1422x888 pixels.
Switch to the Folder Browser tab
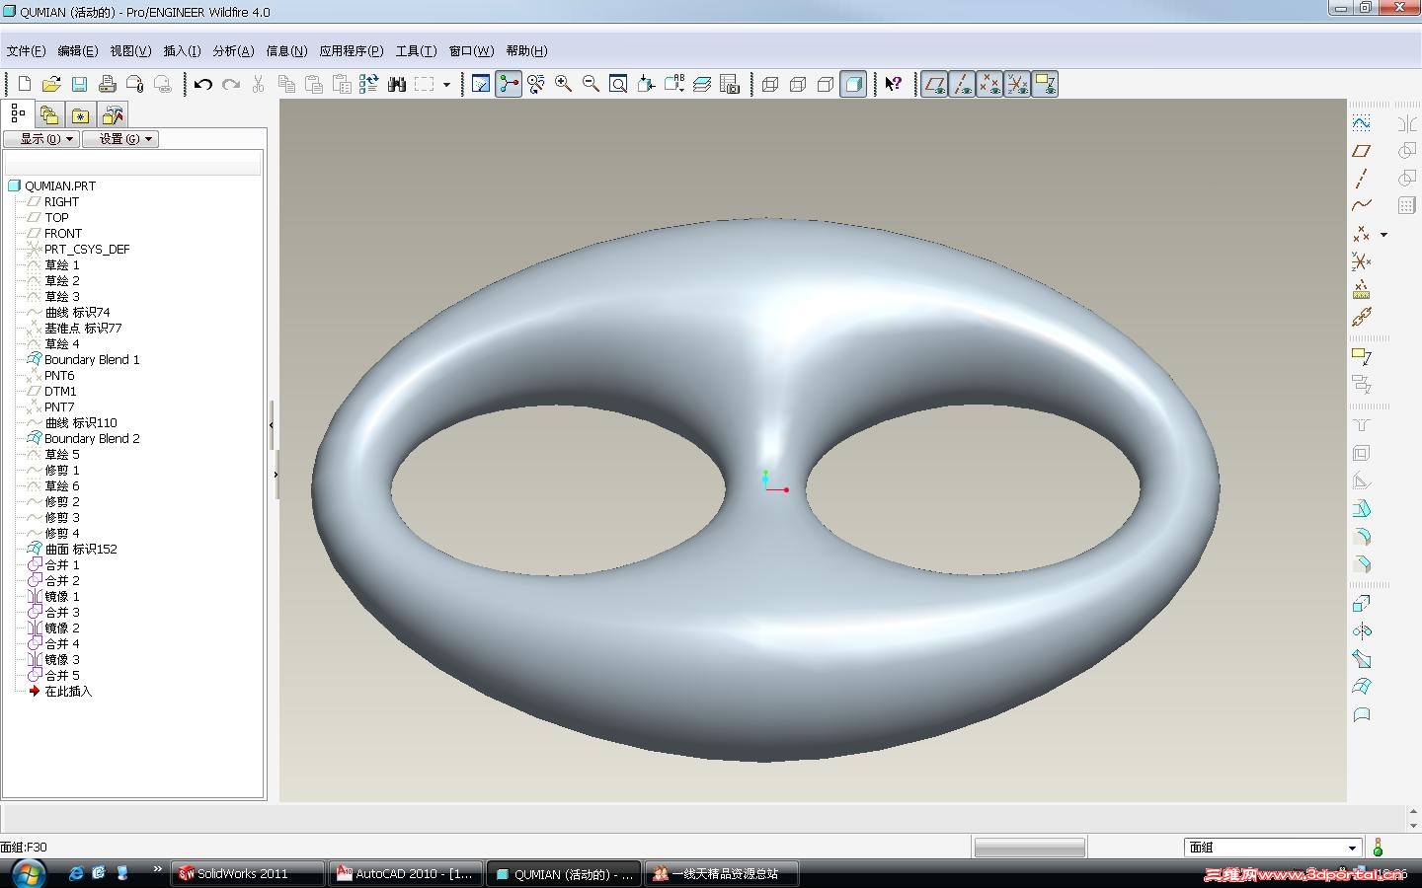[x=49, y=115]
